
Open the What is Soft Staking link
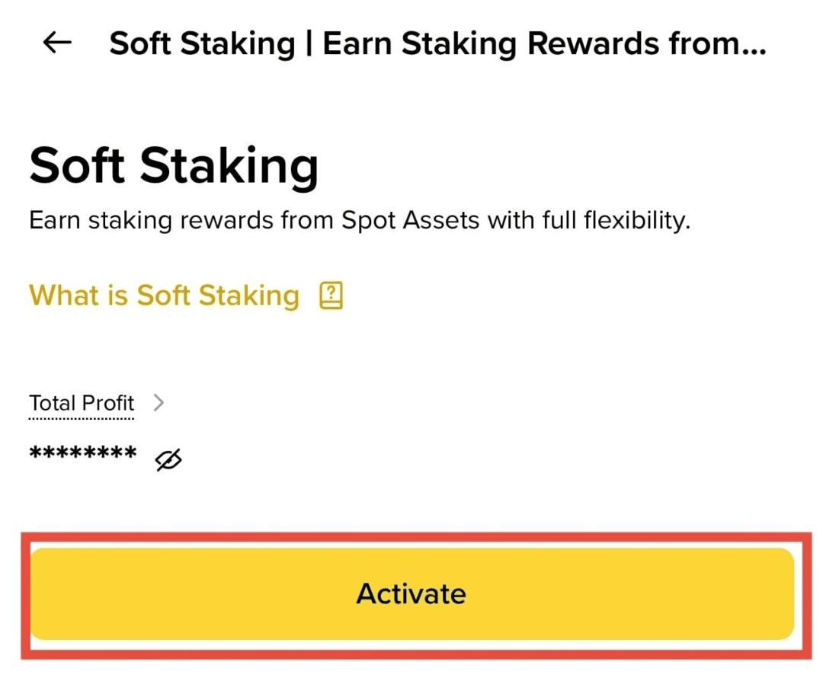(164, 296)
